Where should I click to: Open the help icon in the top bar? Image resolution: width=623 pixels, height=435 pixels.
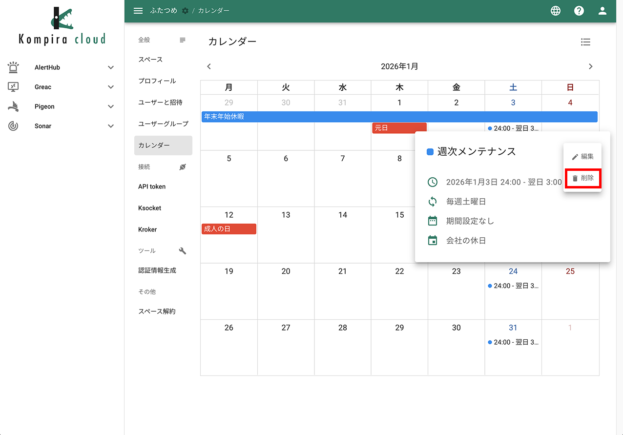(579, 10)
